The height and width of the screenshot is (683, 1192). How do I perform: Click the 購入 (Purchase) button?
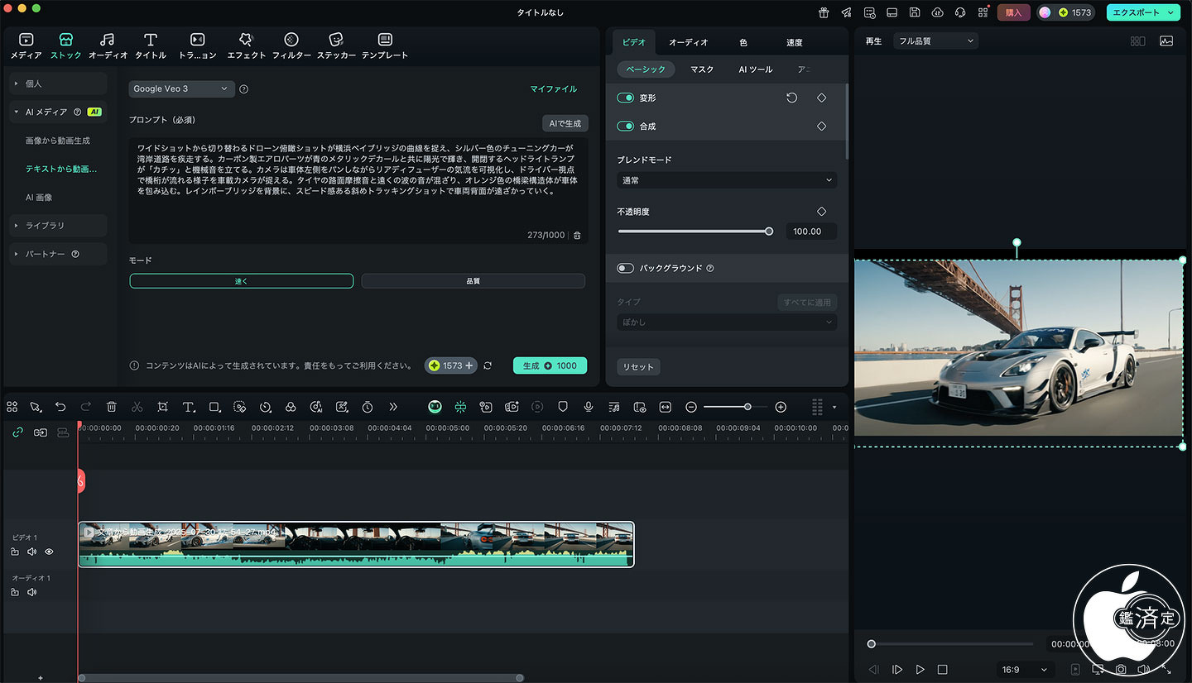(1013, 12)
